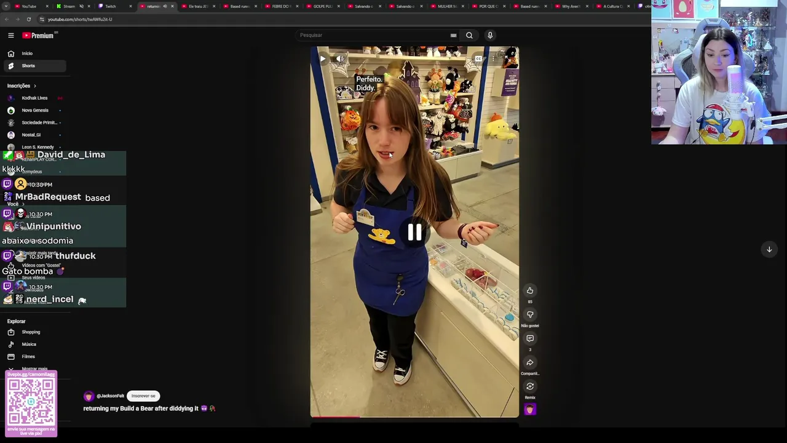Go to next short with down arrow
The width and height of the screenshot is (787, 443).
tap(769, 249)
